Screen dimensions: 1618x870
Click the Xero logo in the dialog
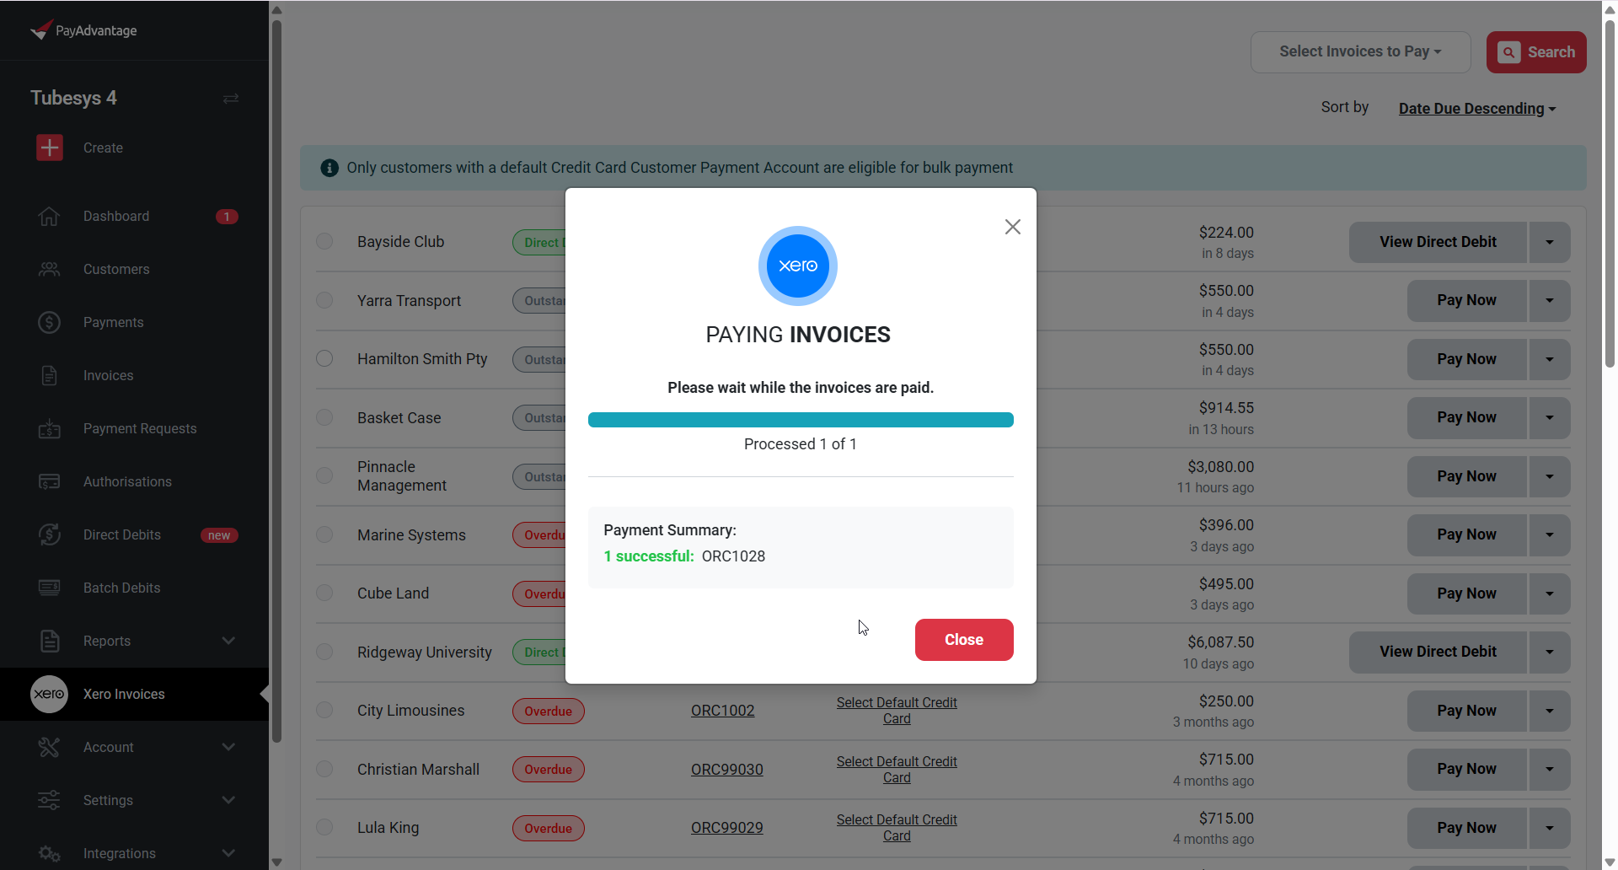tap(797, 266)
